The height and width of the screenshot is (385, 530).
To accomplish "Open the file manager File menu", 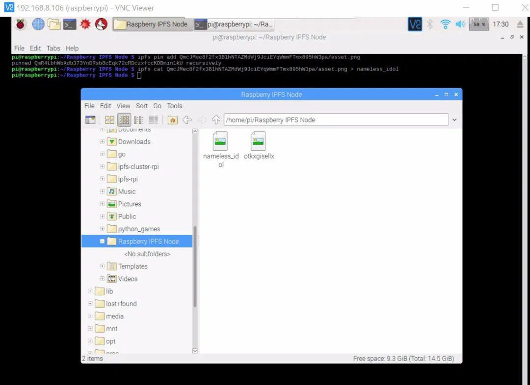I will [x=89, y=106].
